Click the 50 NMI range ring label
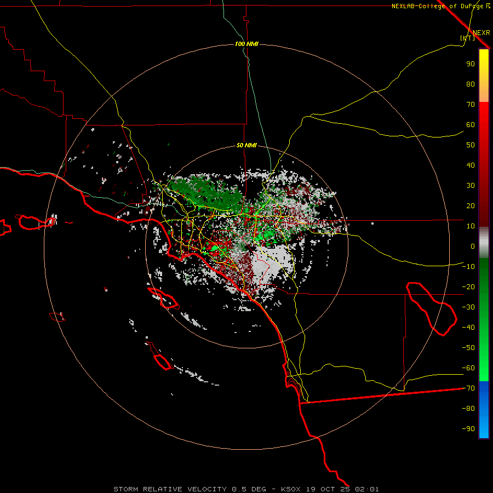Viewport: 493px width, 493px height. (x=246, y=145)
